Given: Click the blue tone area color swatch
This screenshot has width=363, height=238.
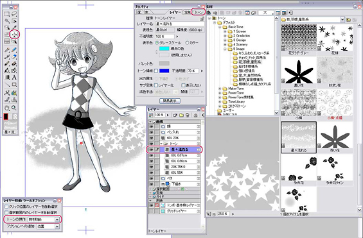Looking at the screenshot, I should (164, 71).
